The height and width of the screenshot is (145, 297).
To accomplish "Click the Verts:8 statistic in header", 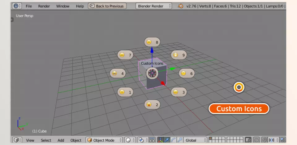I will pyautogui.click(x=205, y=6).
